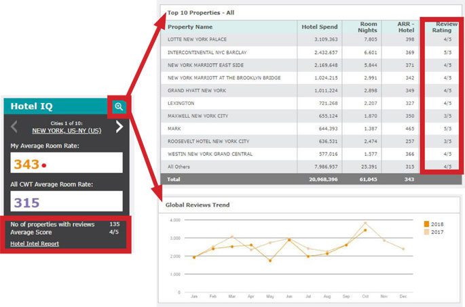Viewport: 465px width, 307px height.
Task: Click the May 2018 low data point
Action: pos(270,261)
